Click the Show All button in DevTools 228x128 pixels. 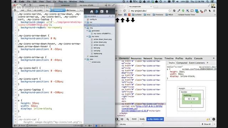(x=206, y=124)
